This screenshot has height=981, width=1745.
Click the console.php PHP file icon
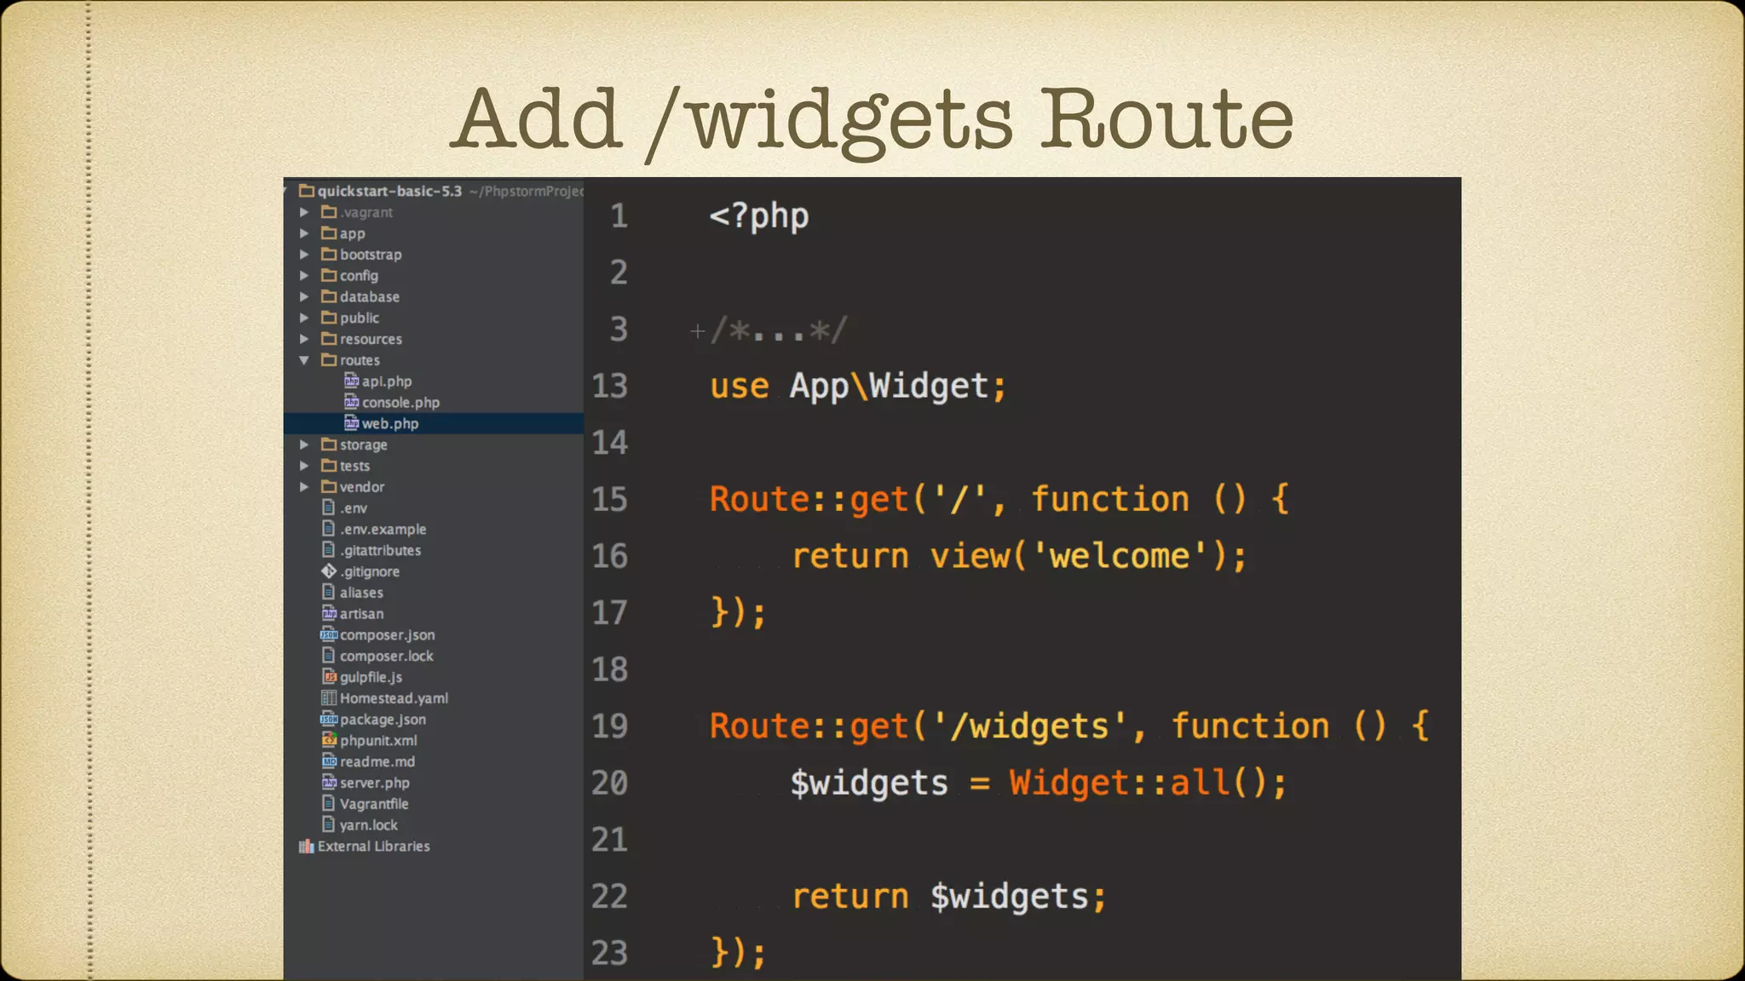point(351,402)
